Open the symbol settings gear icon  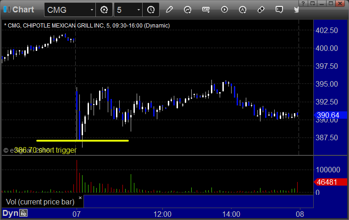[x=104, y=10]
